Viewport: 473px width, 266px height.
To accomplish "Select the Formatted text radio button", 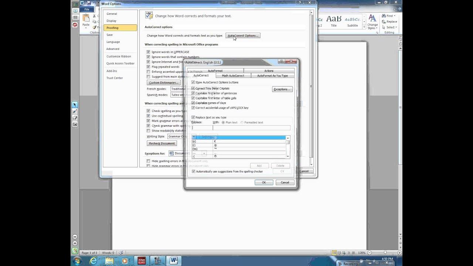I will click(242, 122).
